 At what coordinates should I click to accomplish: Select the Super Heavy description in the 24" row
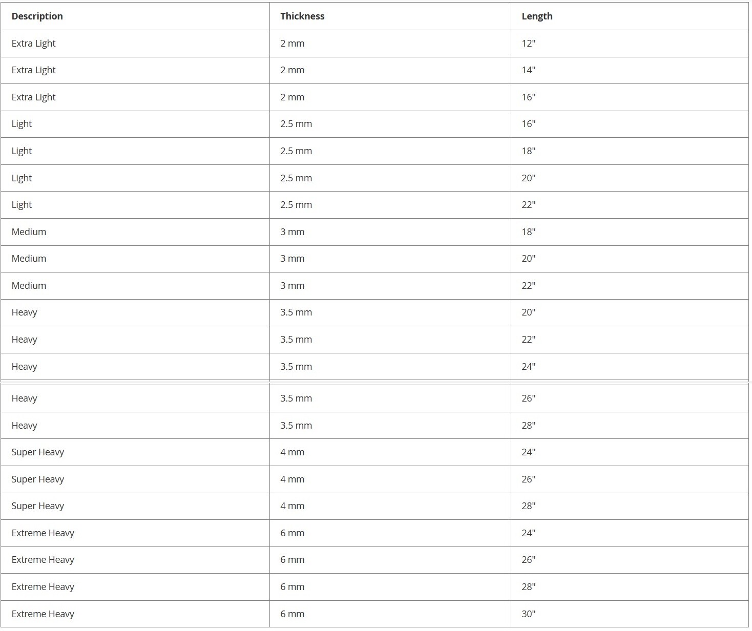coord(37,452)
